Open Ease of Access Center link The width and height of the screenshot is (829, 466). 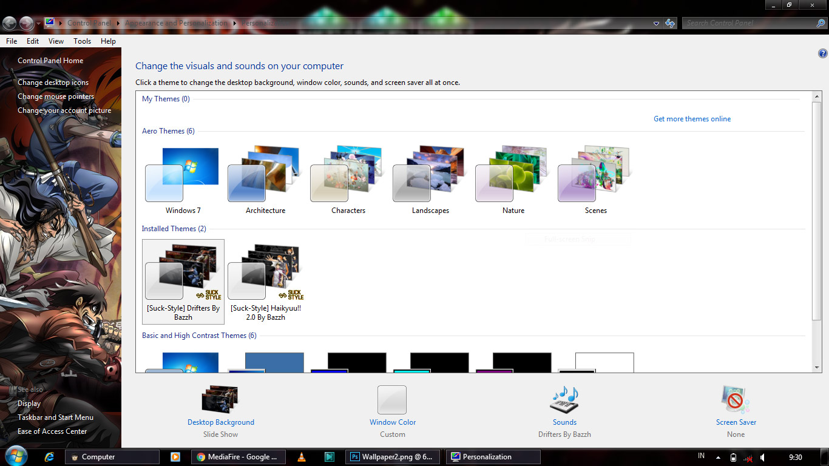coord(52,431)
